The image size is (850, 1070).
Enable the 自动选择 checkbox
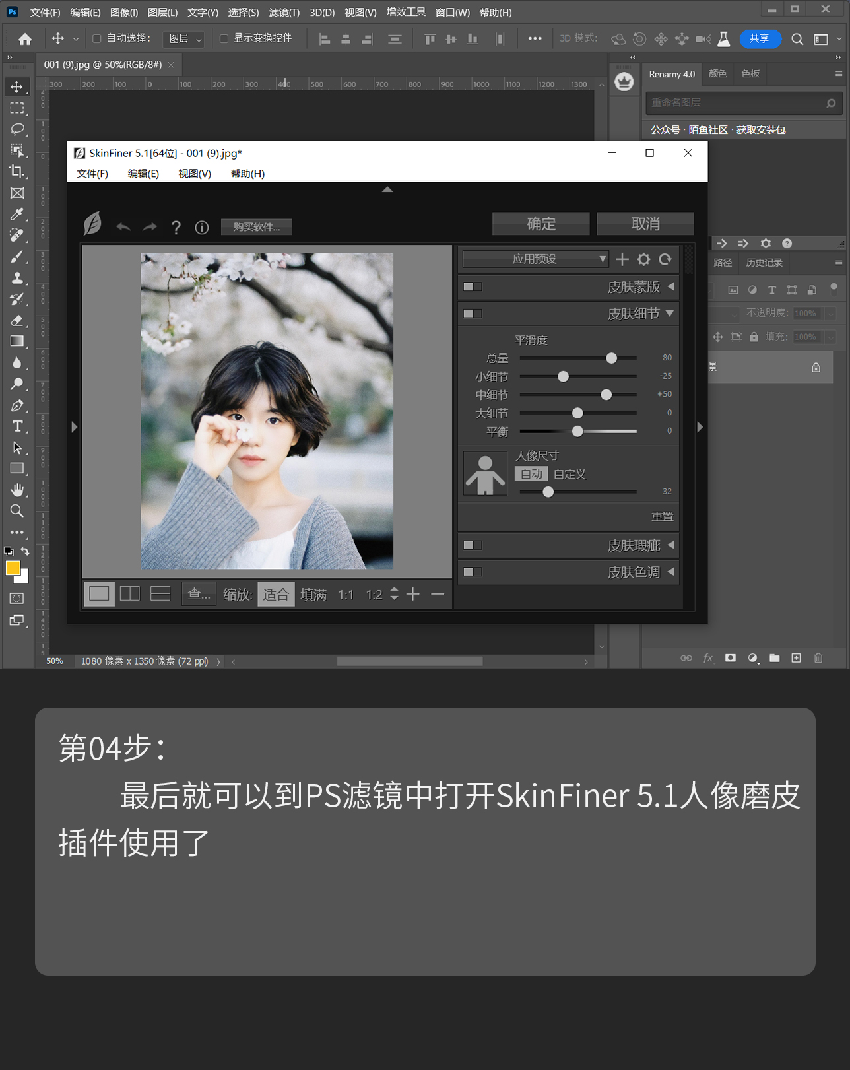point(96,38)
